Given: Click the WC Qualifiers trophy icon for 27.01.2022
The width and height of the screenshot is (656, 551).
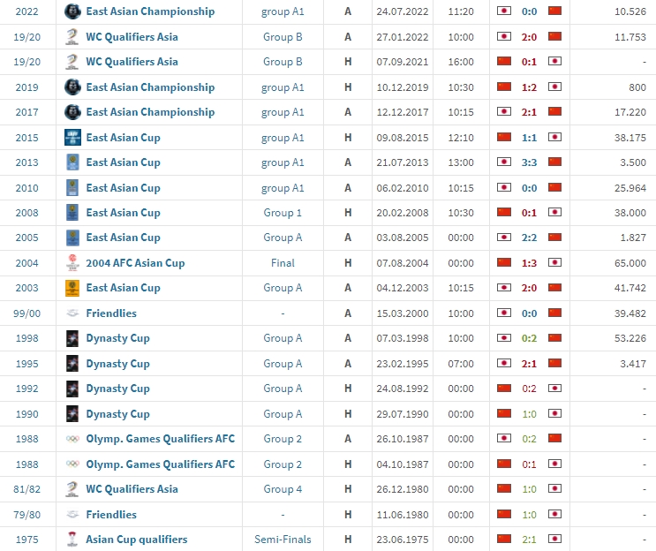Looking at the screenshot, I should pyautogui.click(x=72, y=37).
